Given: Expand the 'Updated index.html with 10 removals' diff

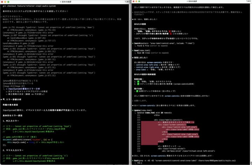Looking at the screenshot, I should pyautogui.click(x=154, y=113).
